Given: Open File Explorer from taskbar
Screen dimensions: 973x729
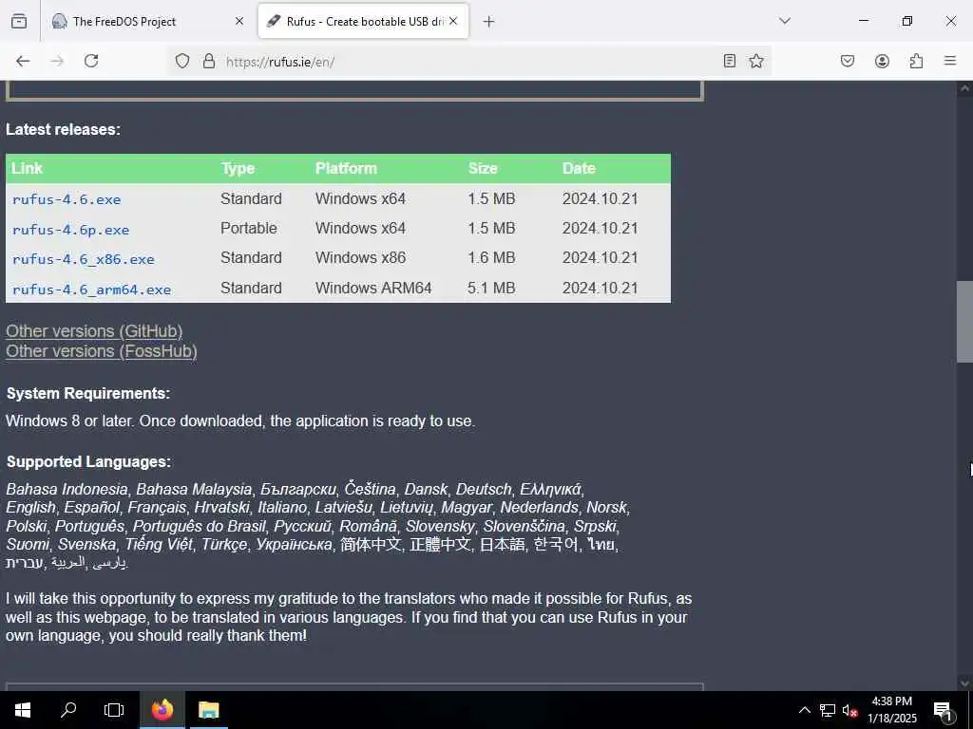Looking at the screenshot, I should (208, 710).
